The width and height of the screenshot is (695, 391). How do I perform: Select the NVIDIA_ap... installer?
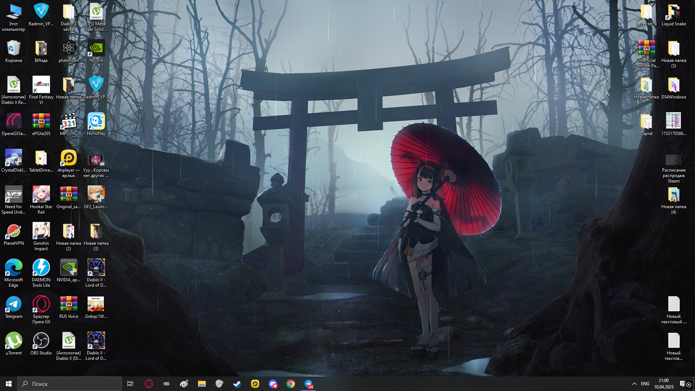pyautogui.click(x=69, y=271)
